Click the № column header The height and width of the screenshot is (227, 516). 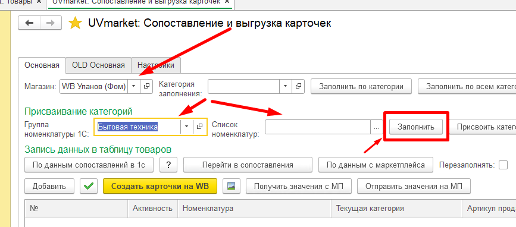[76, 208]
